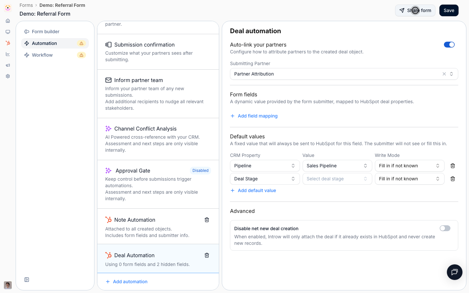
Task: Click the Share form button
Action: [x=415, y=10]
